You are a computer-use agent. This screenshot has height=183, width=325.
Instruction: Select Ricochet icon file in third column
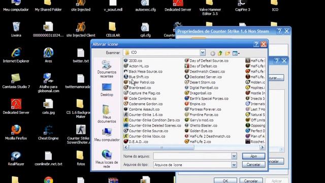tap(255, 141)
